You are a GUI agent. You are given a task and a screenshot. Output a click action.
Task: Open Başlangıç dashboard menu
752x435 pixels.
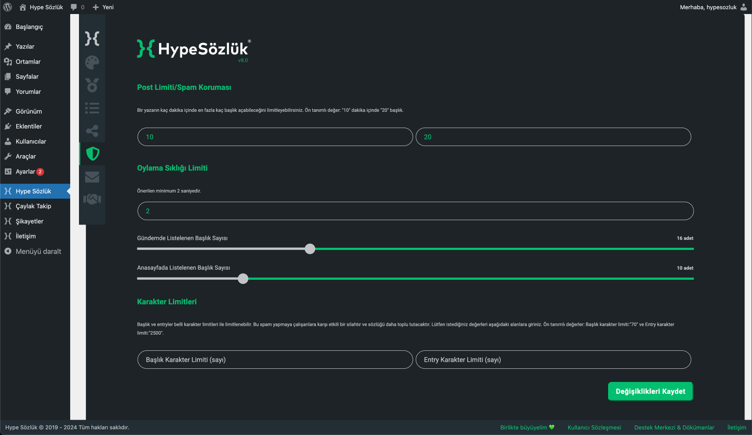(x=35, y=27)
